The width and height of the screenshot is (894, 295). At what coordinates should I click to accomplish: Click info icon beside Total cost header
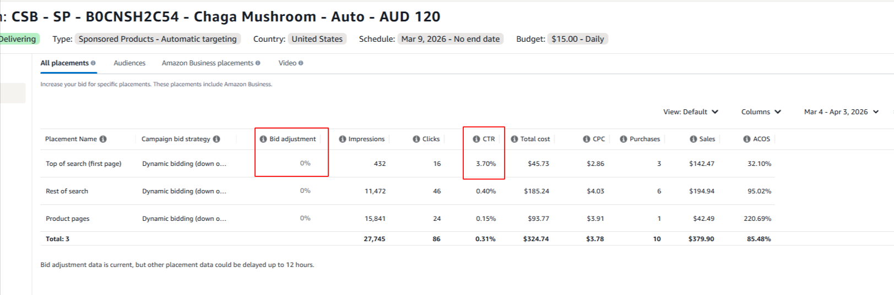point(514,139)
